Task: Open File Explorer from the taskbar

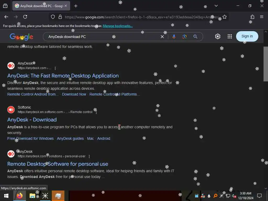Action: pyautogui.click(x=32, y=196)
